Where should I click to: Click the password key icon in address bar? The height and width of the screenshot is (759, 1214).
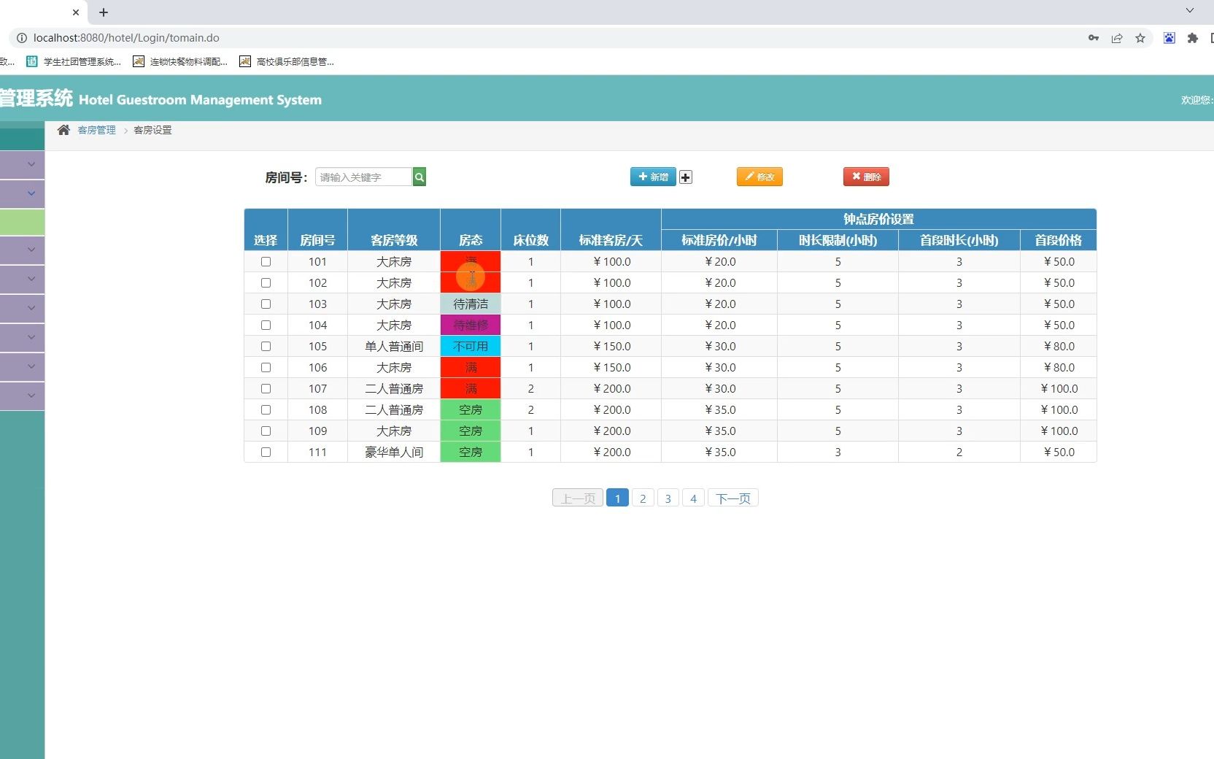1094,38
